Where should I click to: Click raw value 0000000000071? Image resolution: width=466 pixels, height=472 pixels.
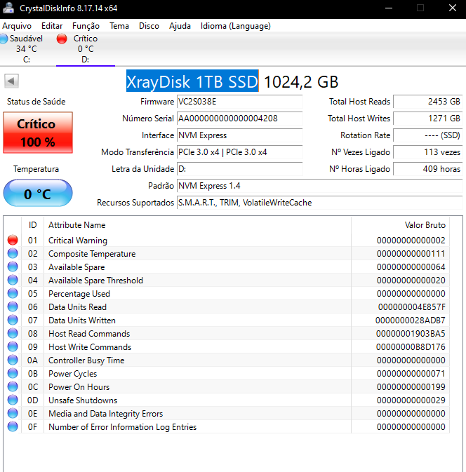(x=411, y=374)
